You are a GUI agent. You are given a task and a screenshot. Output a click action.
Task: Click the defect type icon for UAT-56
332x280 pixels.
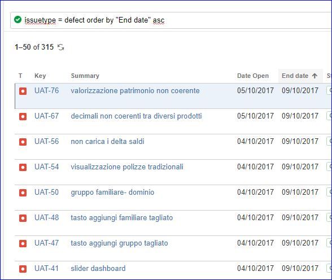(23, 142)
